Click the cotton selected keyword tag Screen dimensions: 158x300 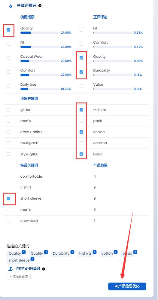coord(107,253)
